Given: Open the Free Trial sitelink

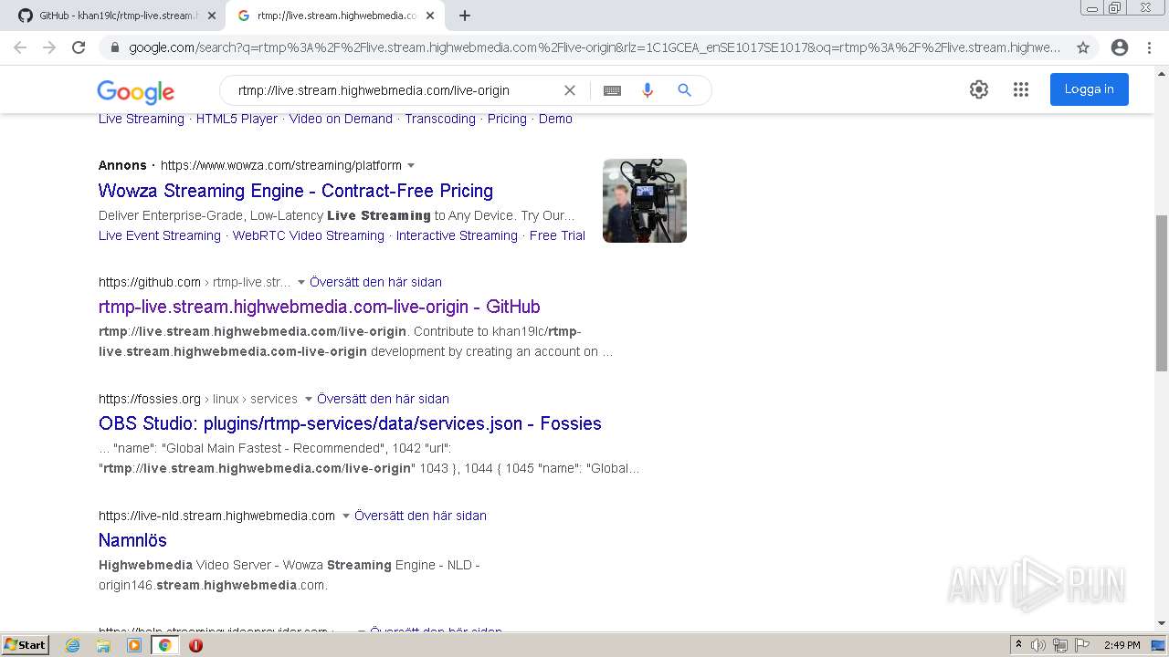Looking at the screenshot, I should point(557,235).
